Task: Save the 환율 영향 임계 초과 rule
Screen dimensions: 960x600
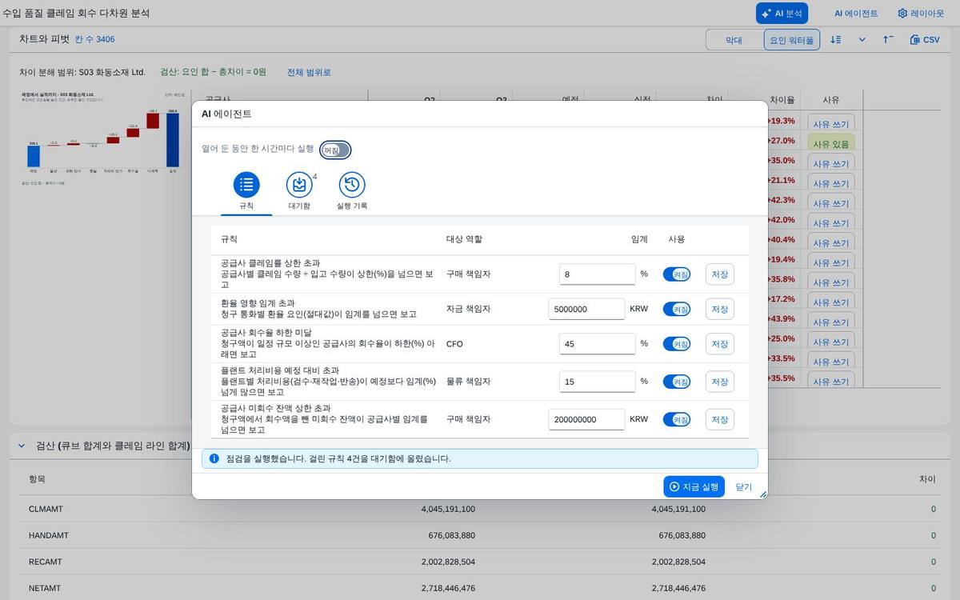Action: (x=719, y=309)
